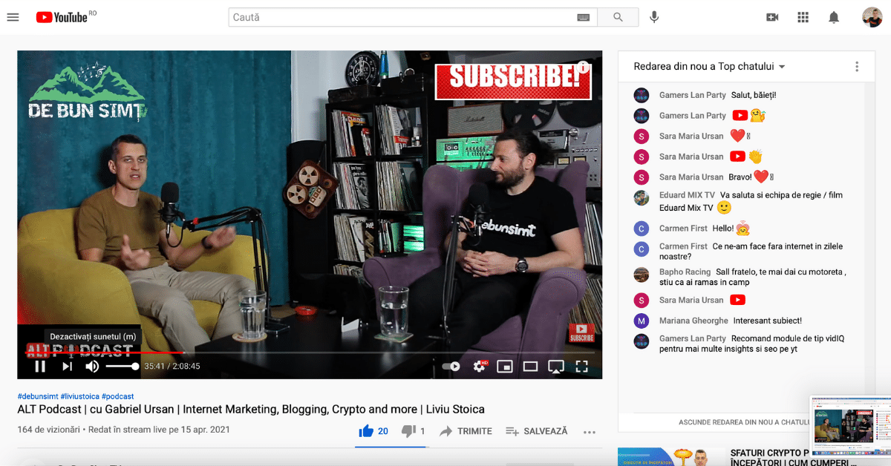Click the video time display 35:41
The height and width of the screenshot is (466, 891).
172,366
